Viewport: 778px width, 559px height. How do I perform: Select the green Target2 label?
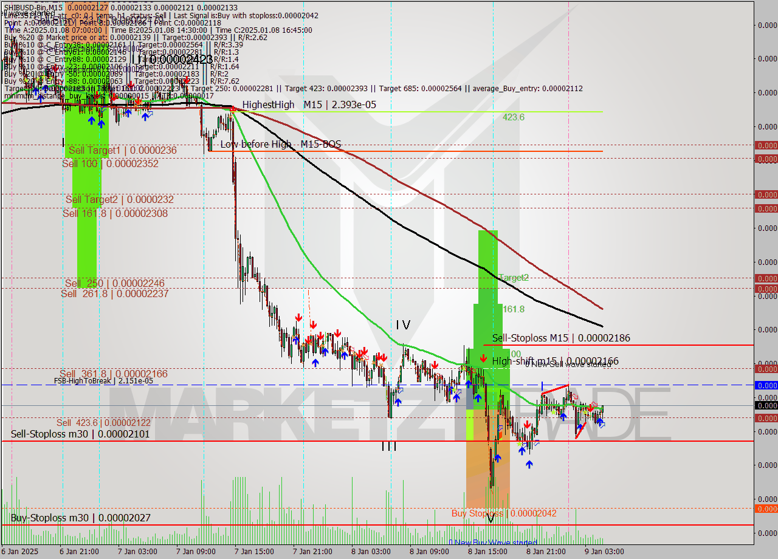tap(514, 278)
